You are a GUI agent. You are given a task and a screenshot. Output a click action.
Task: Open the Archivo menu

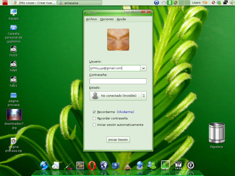pos(91,19)
